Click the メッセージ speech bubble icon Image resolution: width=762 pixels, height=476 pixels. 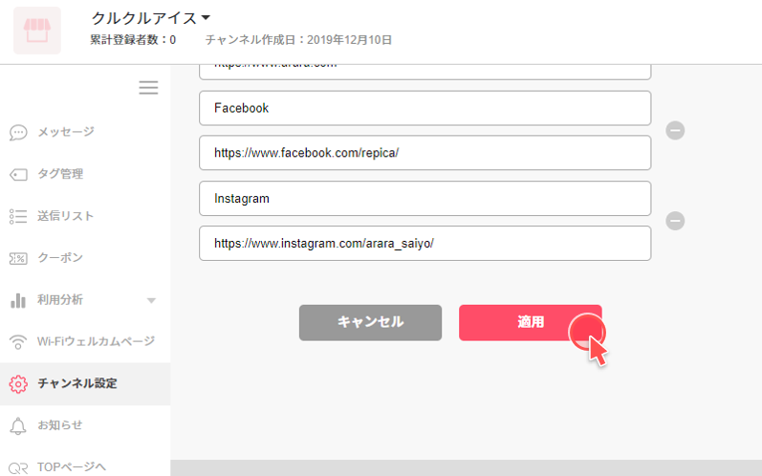[18, 132]
